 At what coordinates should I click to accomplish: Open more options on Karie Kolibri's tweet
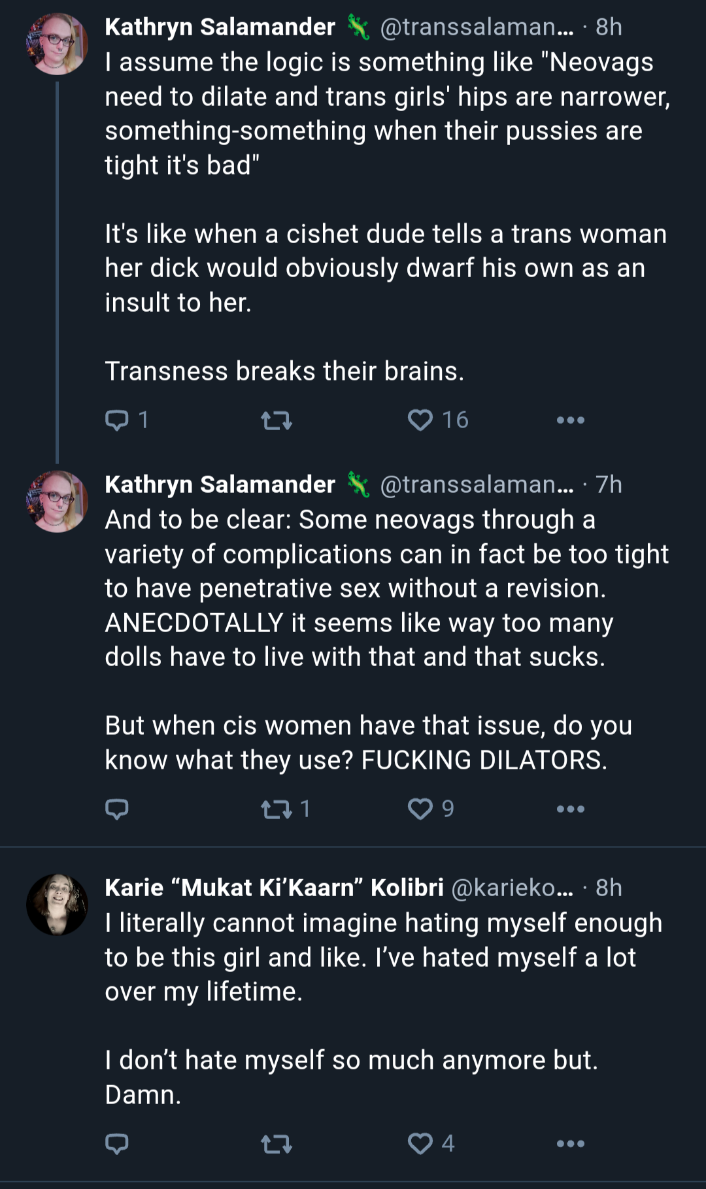tap(570, 1144)
